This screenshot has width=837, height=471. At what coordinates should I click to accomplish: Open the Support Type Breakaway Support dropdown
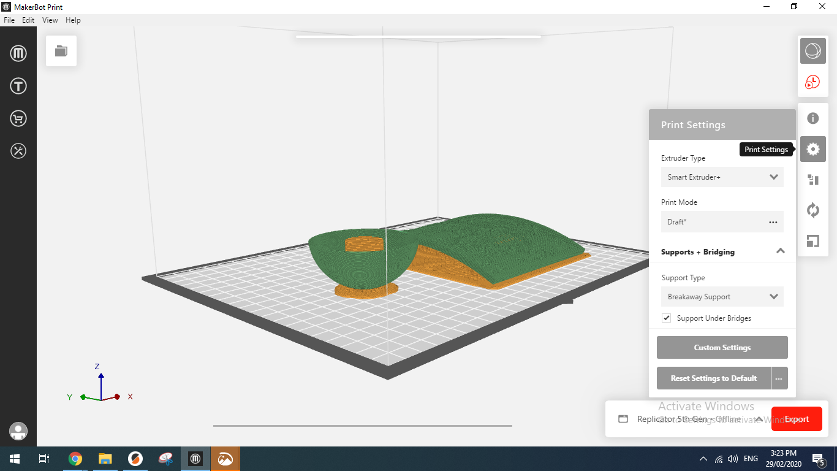(x=722, y=297)
